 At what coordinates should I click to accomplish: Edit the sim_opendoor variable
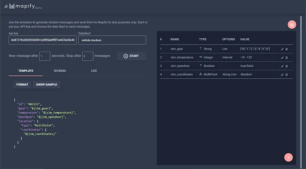coord(282,66)
